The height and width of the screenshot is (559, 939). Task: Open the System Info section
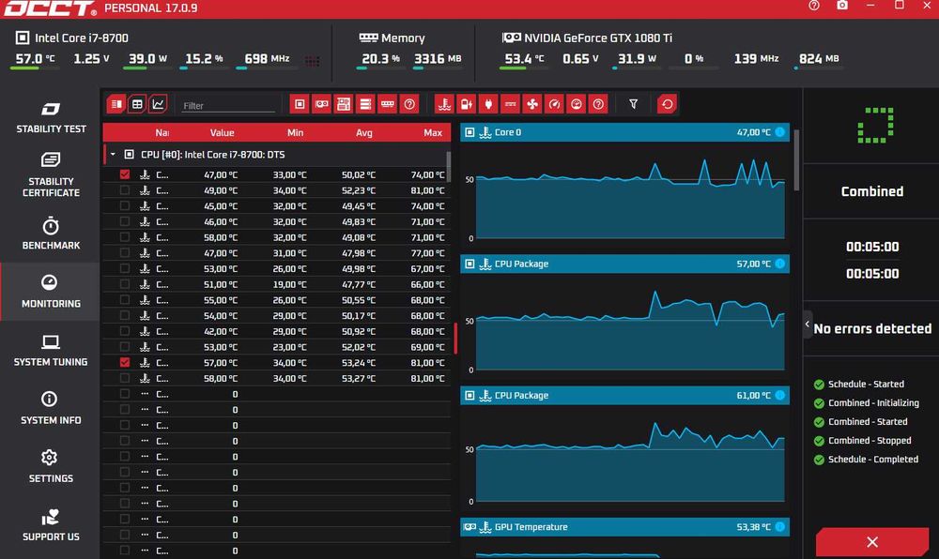[x=51, y=408]
